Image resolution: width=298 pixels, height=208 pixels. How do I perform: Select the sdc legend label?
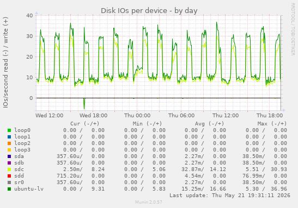[19, 169]
